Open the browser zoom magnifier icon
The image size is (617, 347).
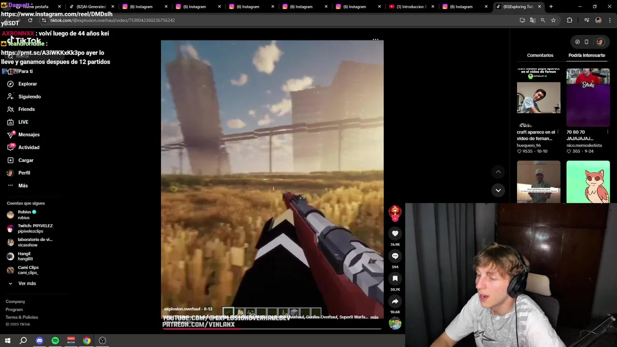tap(543, 20)
